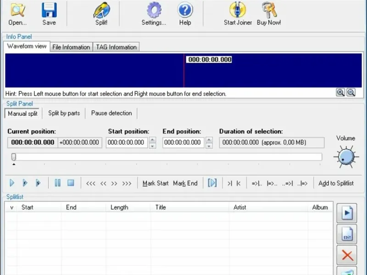The image size is (367, 275).
Task: Go to selection end >| button
Action: pyautogui.click(x=230, y=183)
